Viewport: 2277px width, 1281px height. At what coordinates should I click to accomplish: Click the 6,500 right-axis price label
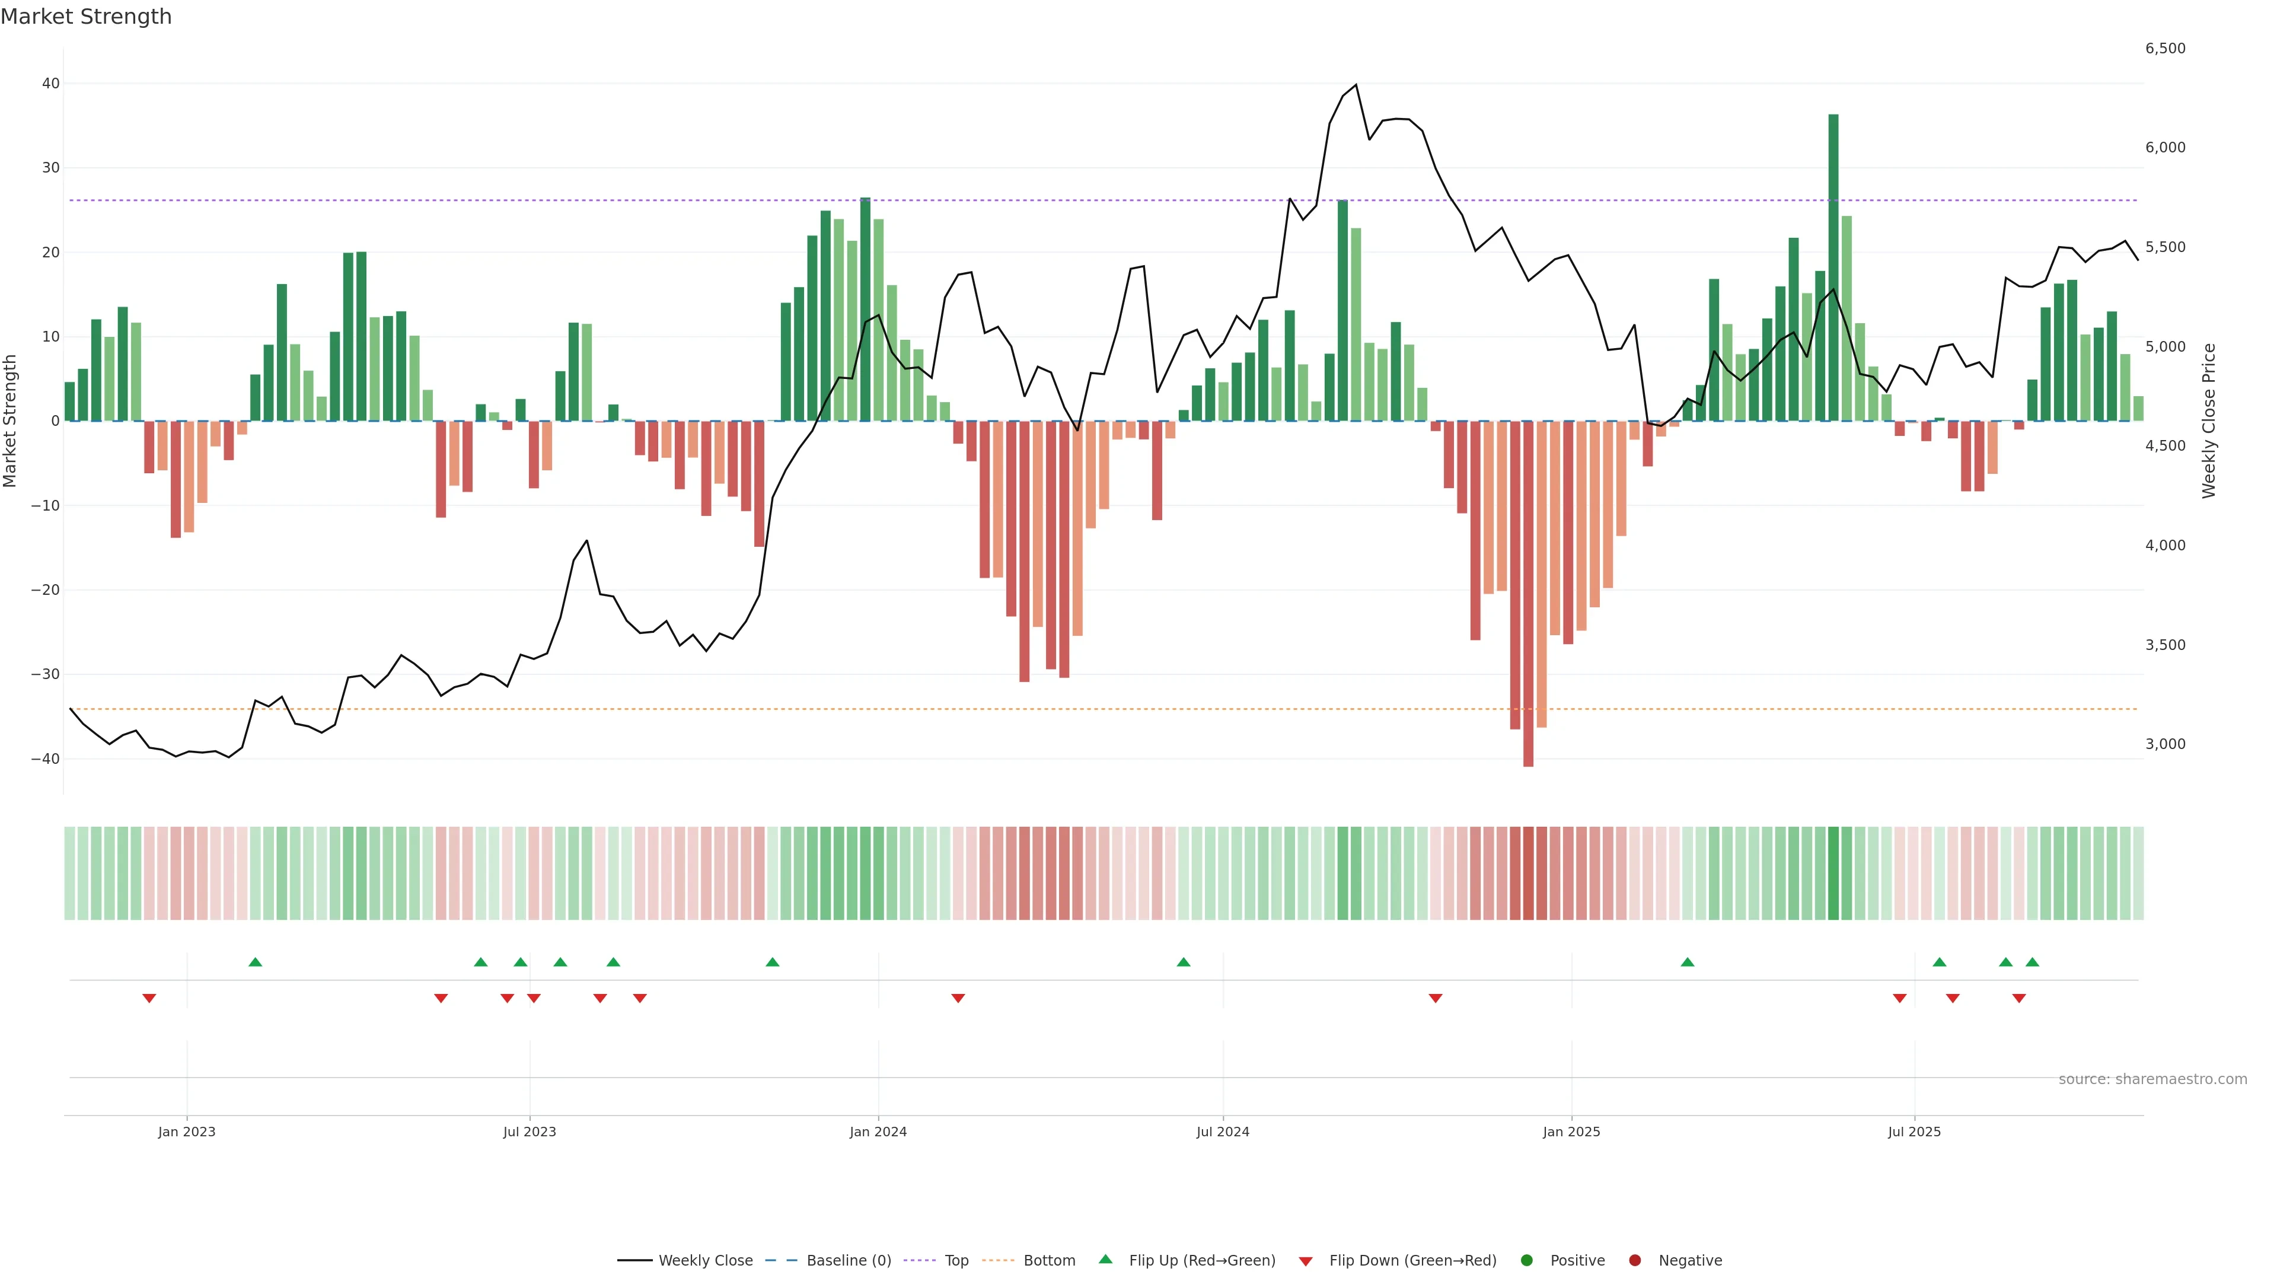(x=2165, y=49)
